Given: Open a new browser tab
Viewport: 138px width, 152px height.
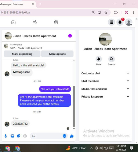Looking at the screenshot, I should pyautogui.click(x=40, y=4).
